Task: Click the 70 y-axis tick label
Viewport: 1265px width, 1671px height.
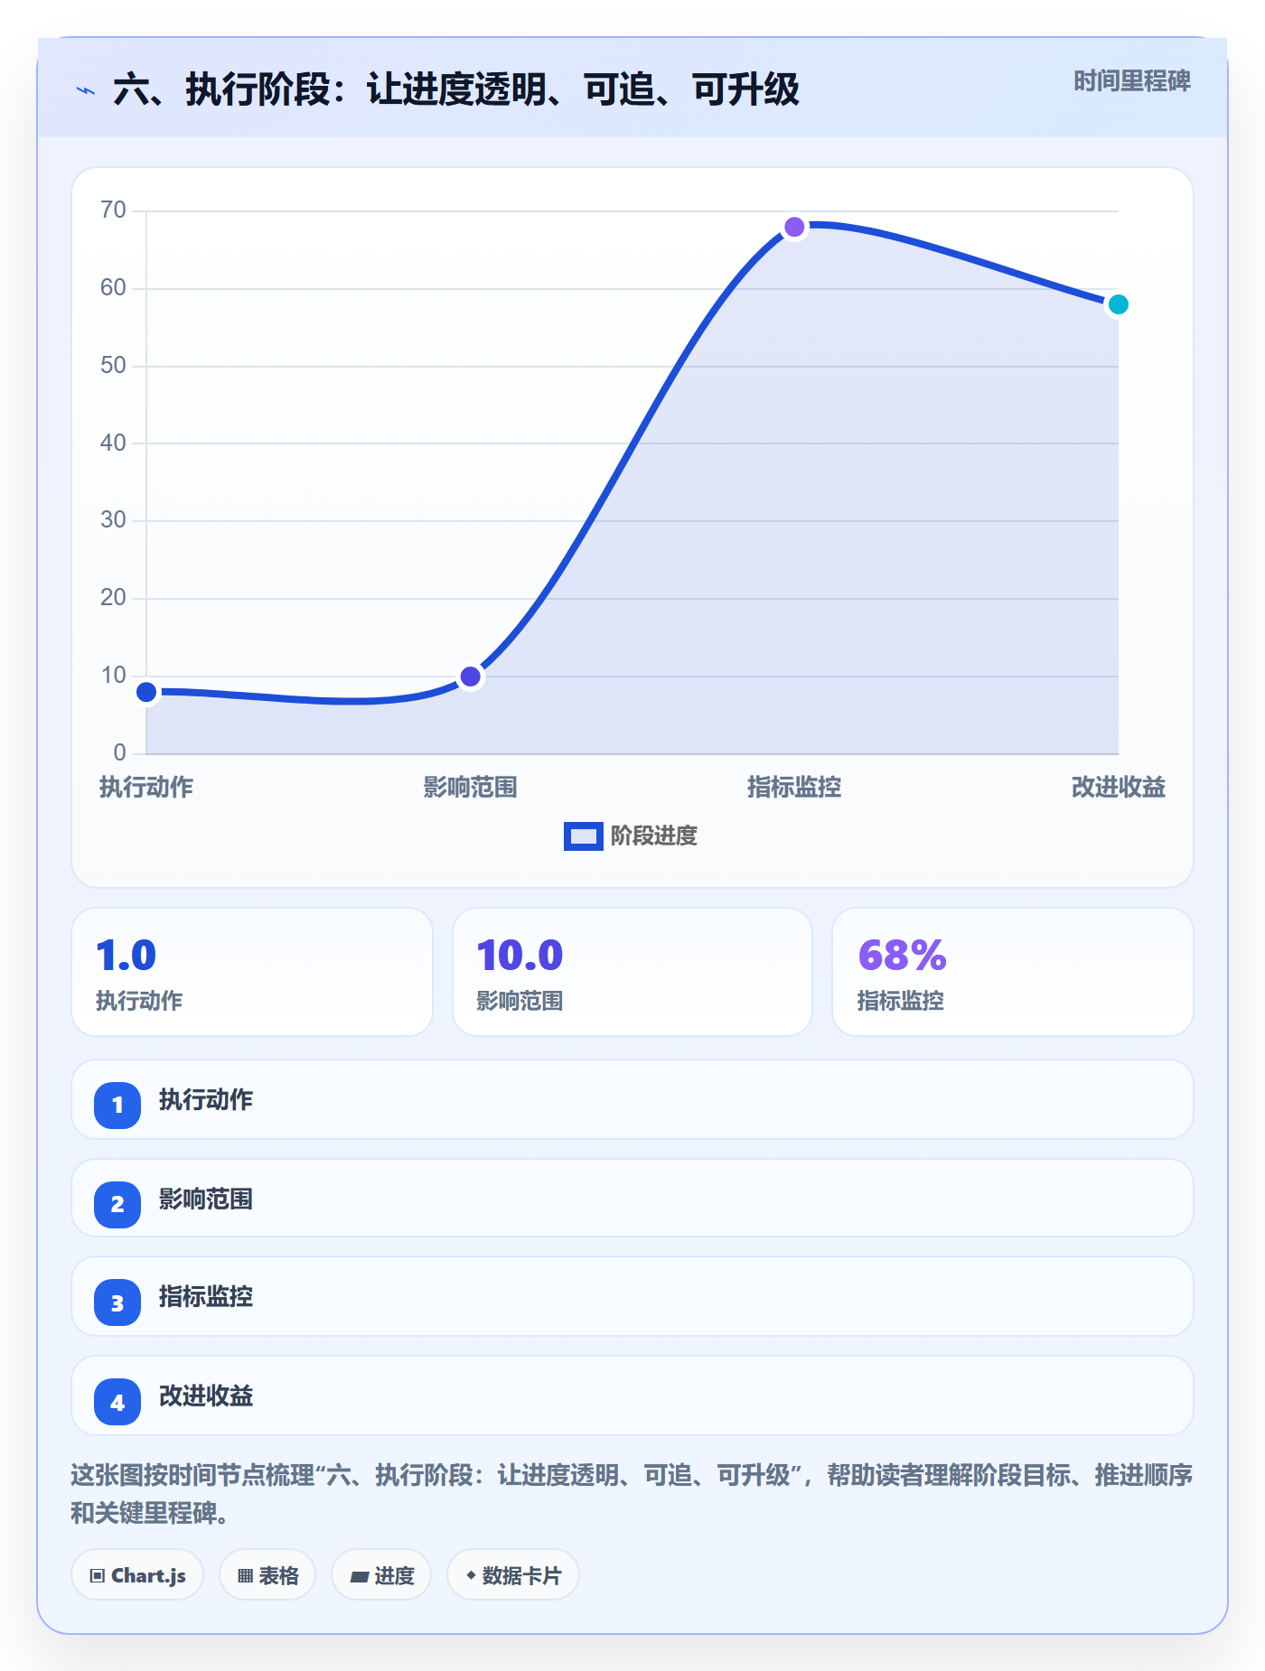Action: pos(113,210)
